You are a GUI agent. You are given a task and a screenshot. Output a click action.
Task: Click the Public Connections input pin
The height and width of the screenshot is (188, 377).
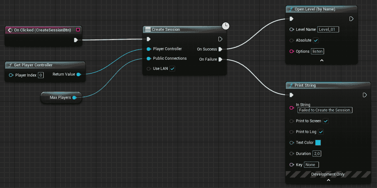[x=149, y=58]
